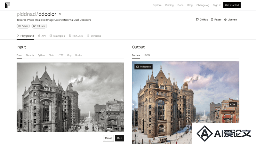
Task: Open the Pricing page
Action: pos(169,5)
